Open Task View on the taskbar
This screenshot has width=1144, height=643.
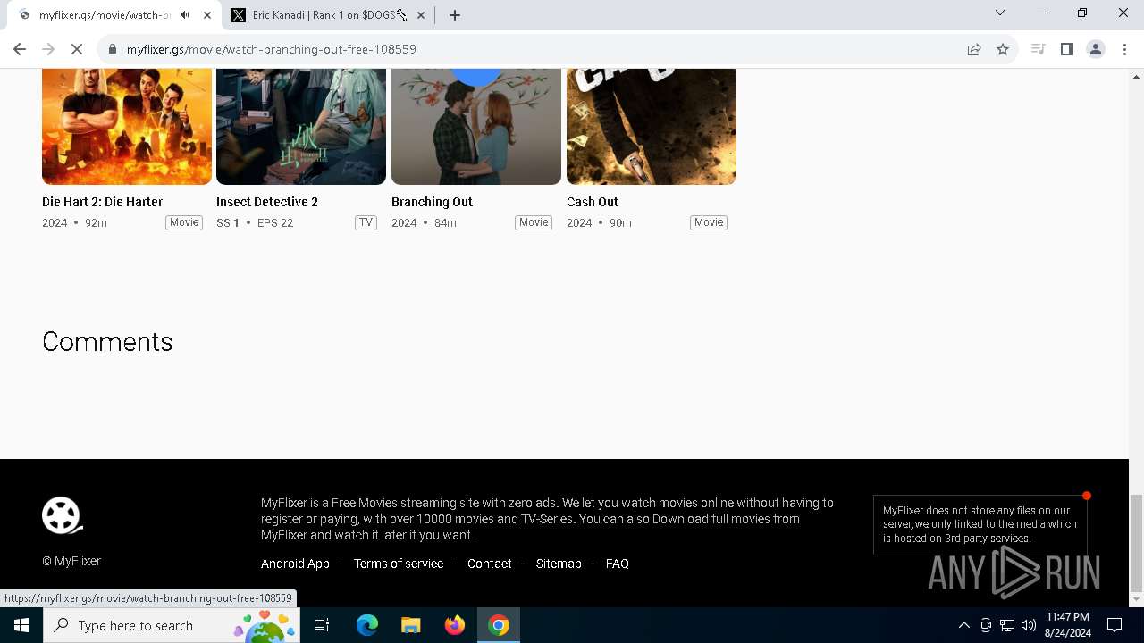coord(322,625)
